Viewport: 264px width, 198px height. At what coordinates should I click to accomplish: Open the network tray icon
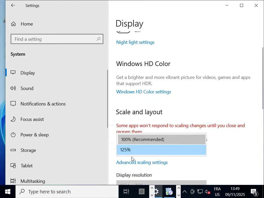pyautogui.click(x=200, y=192)
